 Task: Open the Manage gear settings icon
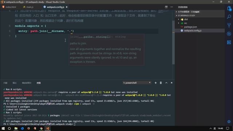[x=229, y=122]
